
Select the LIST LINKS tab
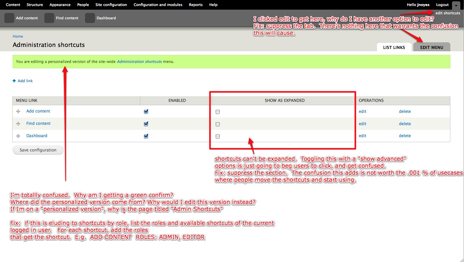[x=394, y=47]
